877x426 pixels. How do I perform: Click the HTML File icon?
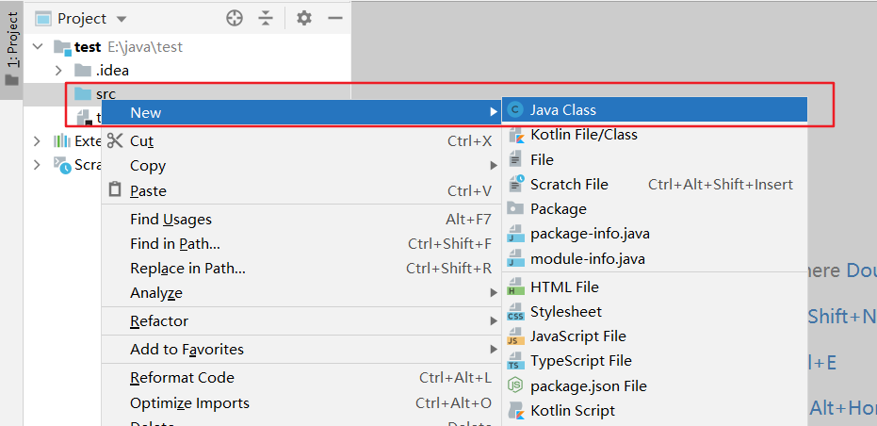515,287
